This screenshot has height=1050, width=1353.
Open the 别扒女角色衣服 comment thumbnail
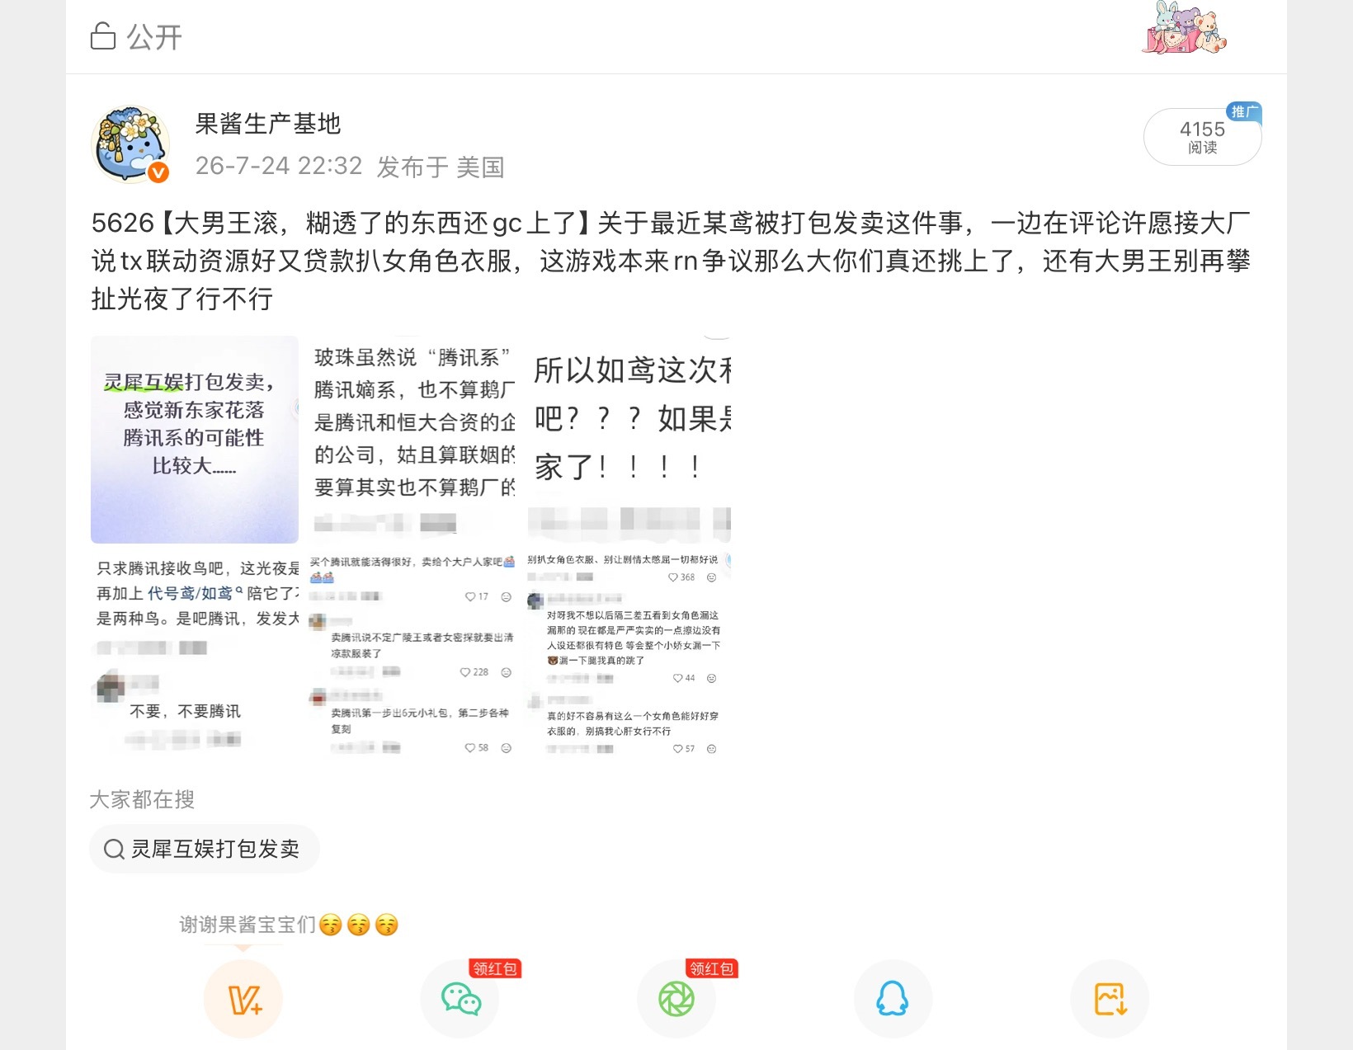point(629,655)
